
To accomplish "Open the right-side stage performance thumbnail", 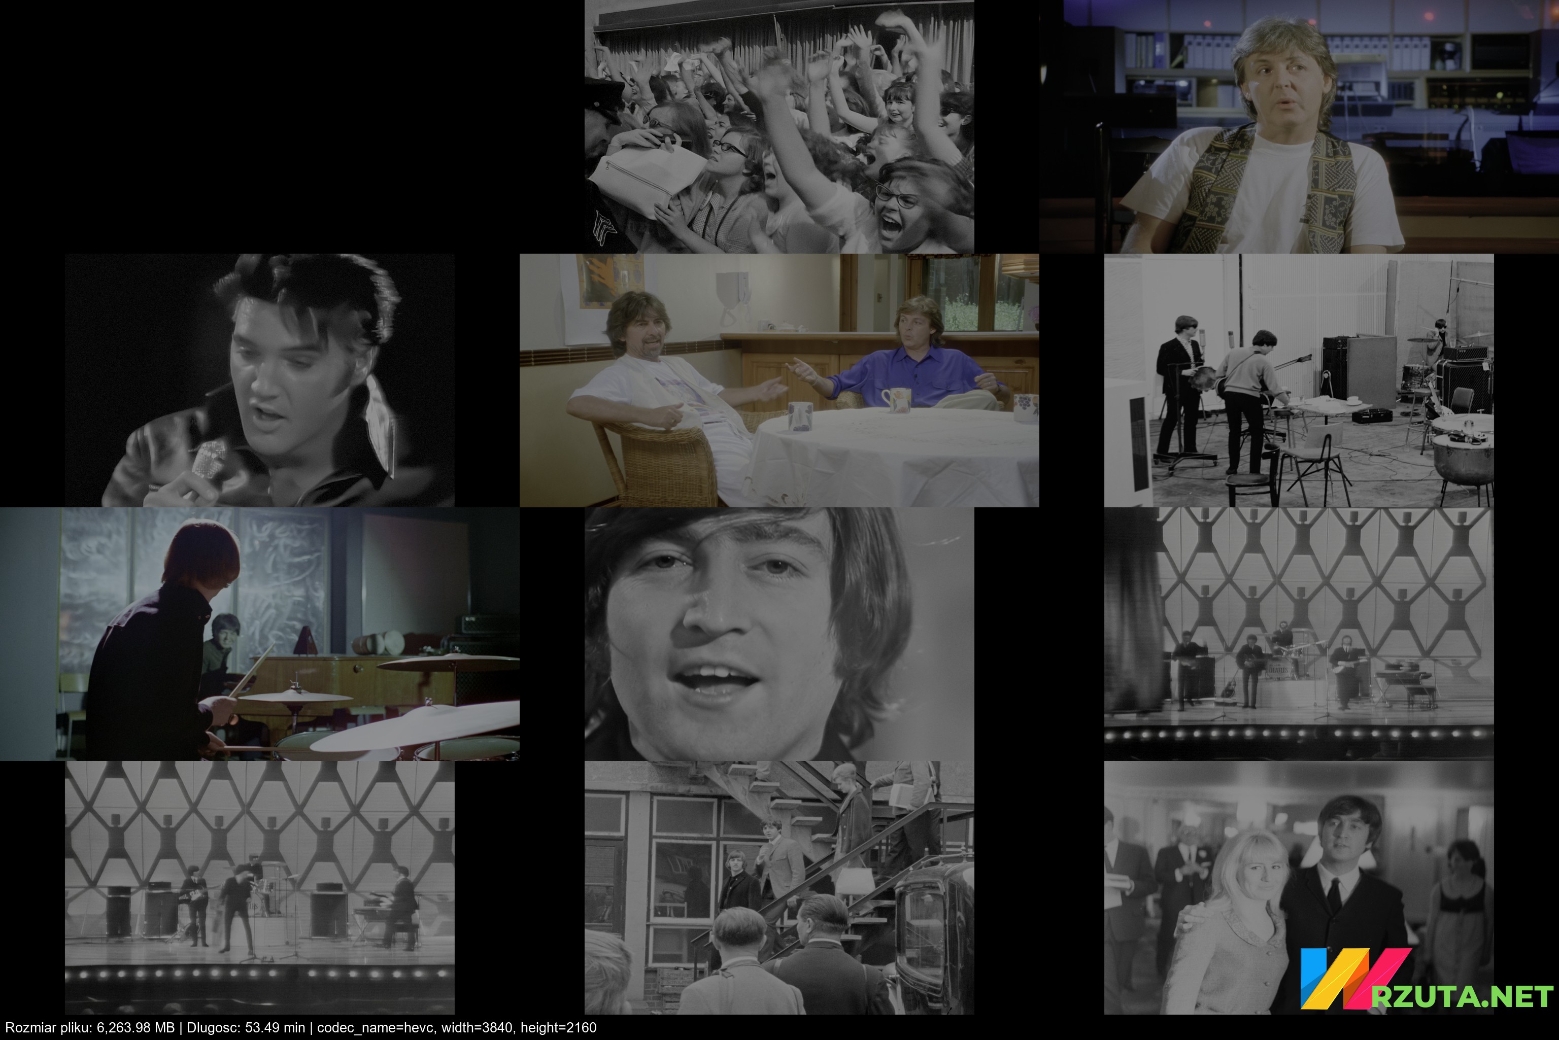I will click(x=1298, y=634).
